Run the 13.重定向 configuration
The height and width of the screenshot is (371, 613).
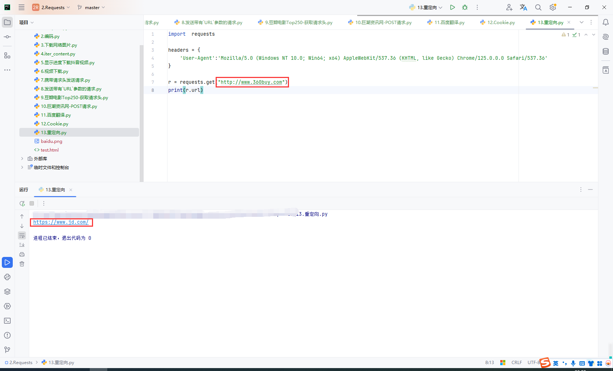(452, 7)
